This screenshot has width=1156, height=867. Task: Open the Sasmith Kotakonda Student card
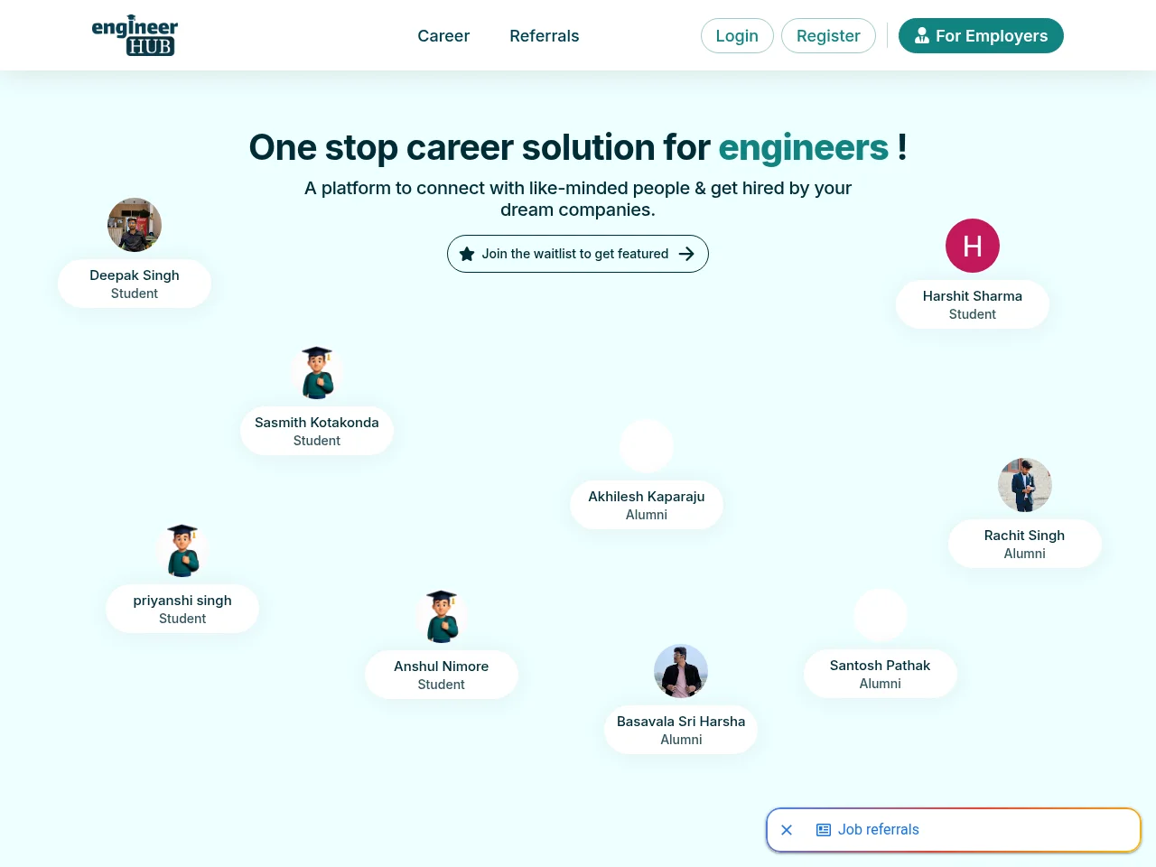[x=317, y=431]
